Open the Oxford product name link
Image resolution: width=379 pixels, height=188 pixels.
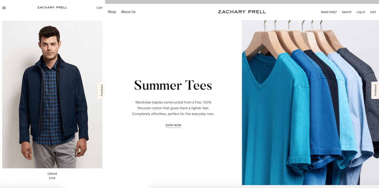tap(52, 174)
